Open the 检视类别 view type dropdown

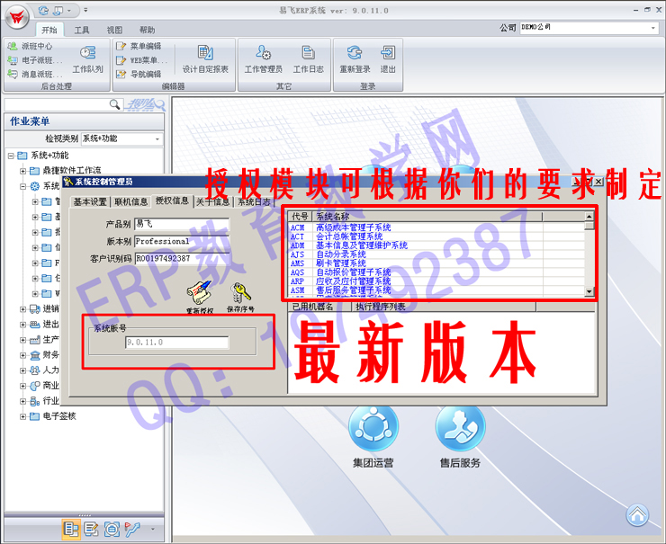[x=157, y=138]
